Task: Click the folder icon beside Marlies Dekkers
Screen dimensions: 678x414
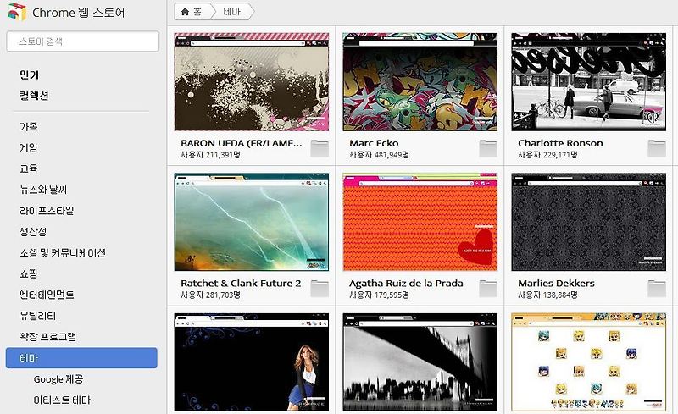Action: tap(657, 289)
